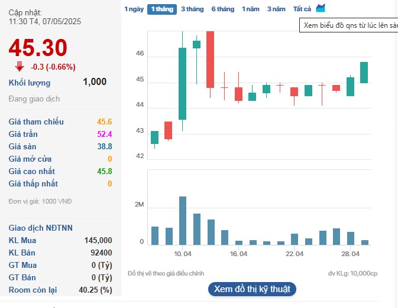398x308 pixels.
Task: Click the Giá tham chiếu value 45.6
Action: click(x=104, y=122)
